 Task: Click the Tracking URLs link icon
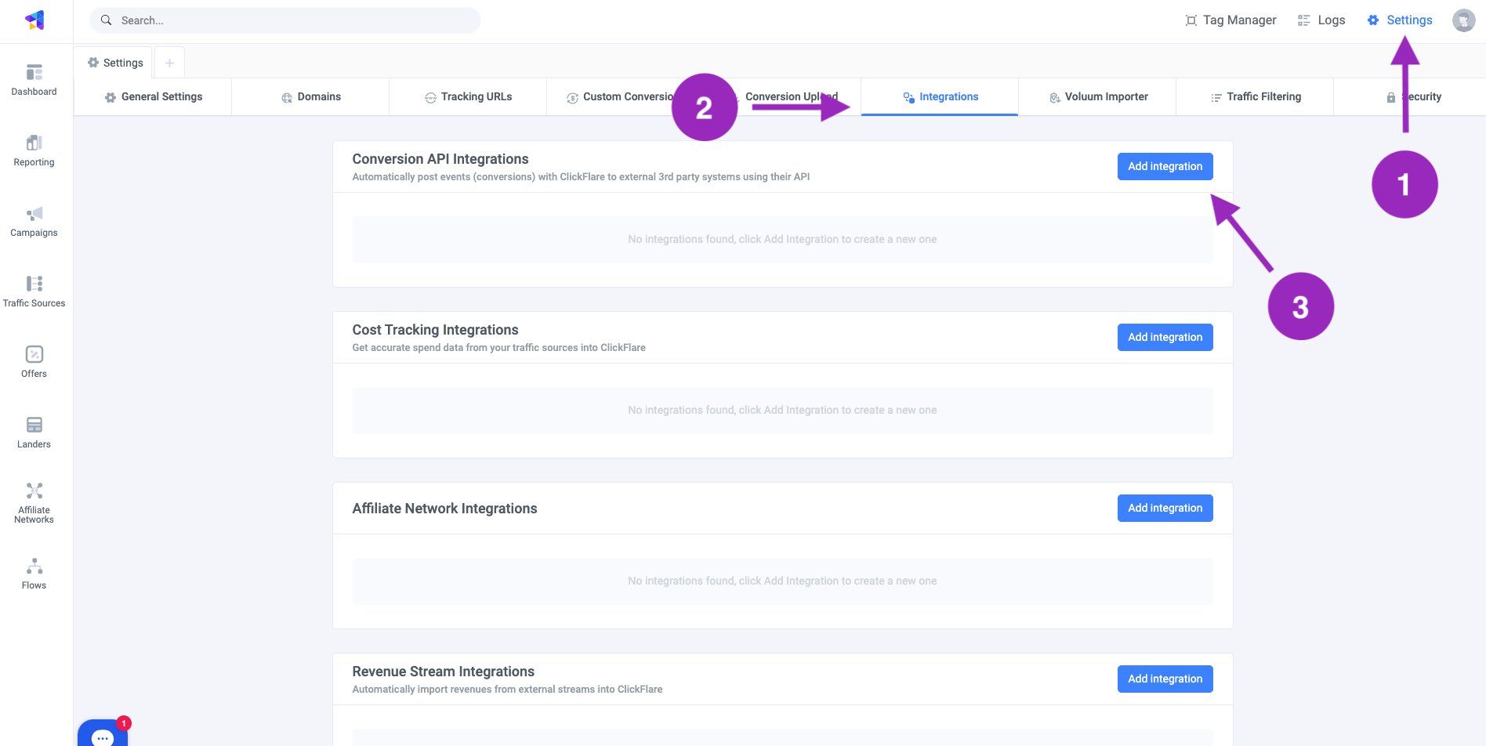pyautogui.click(x=430, y=97)
